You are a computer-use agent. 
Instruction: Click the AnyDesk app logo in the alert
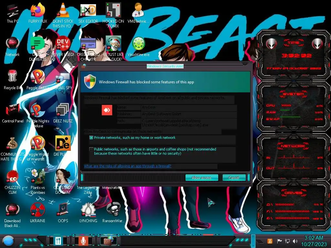[107, 110]
